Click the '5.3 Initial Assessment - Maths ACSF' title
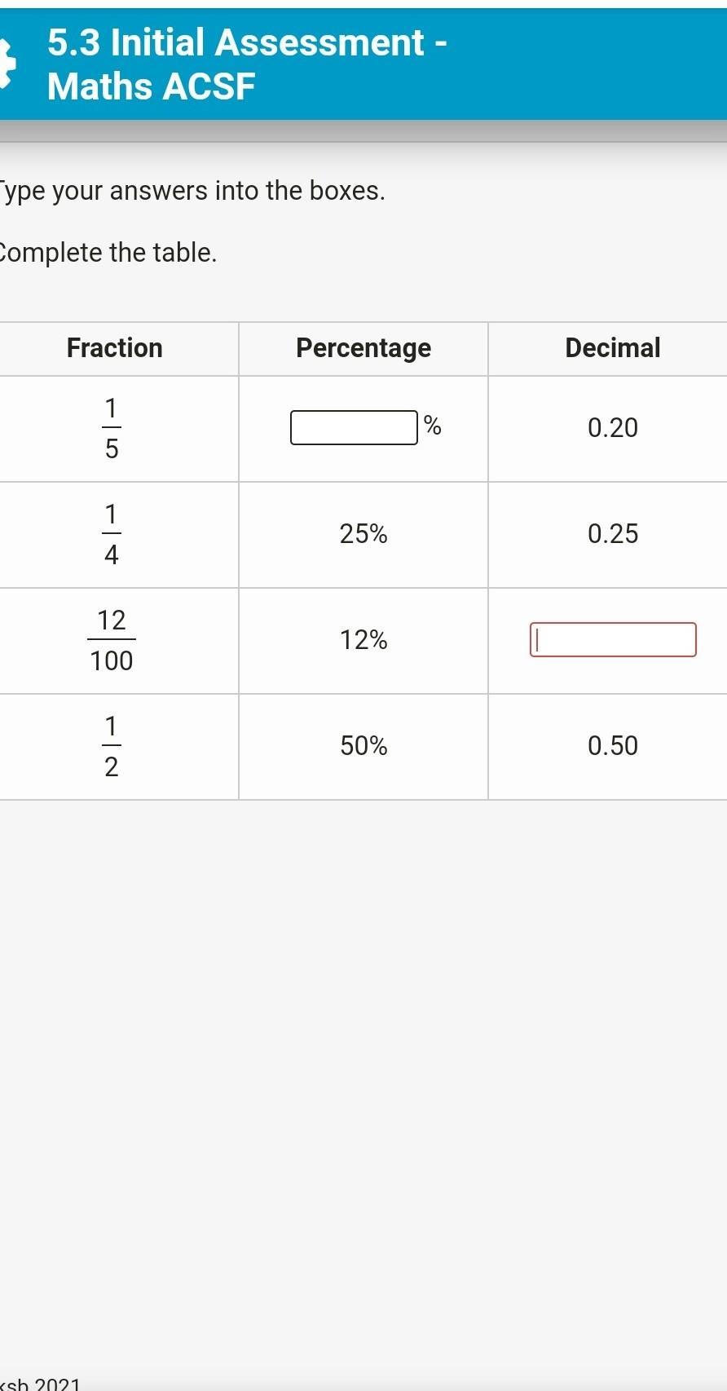Image resolution: width=727 pixels, height=1391 pixels. [247, 64]
